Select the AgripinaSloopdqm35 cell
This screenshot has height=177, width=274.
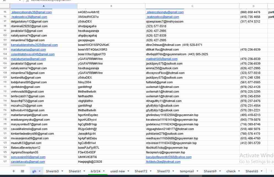click(44, 153)
